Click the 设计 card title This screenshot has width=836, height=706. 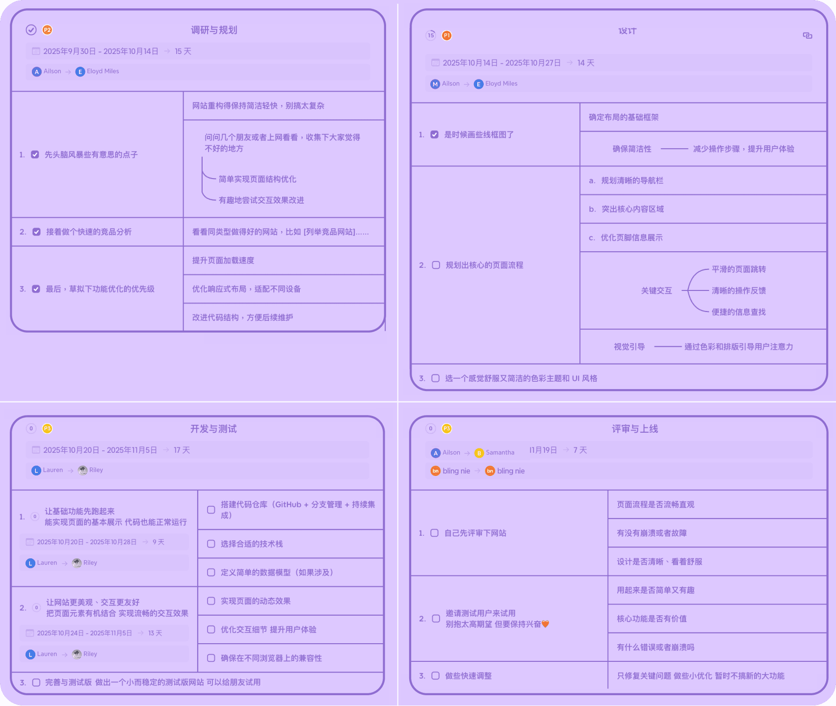pos(627,30)
